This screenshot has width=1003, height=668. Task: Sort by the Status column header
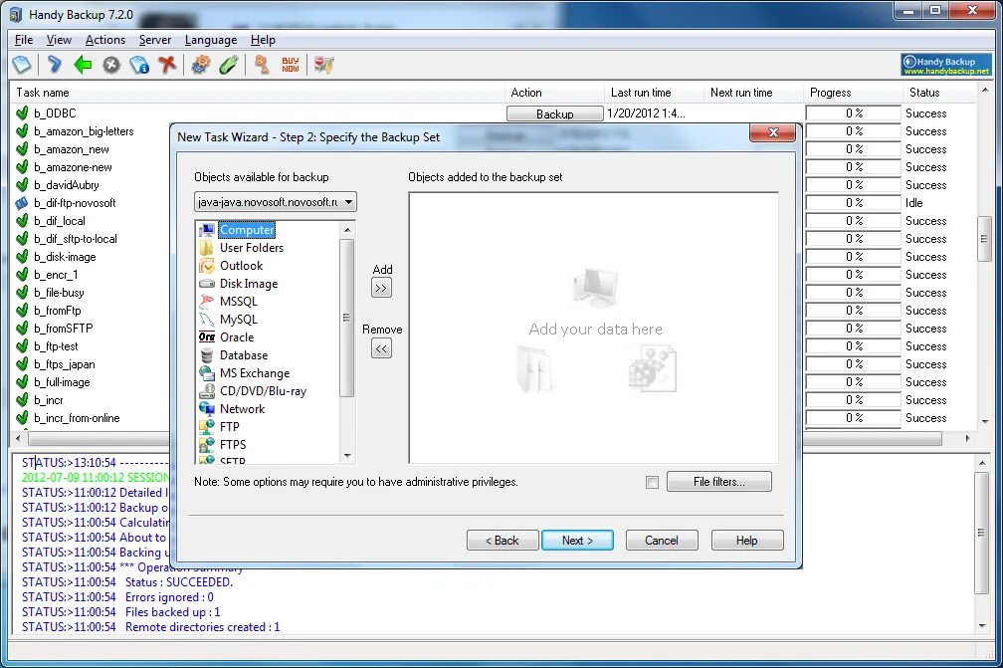939,93
